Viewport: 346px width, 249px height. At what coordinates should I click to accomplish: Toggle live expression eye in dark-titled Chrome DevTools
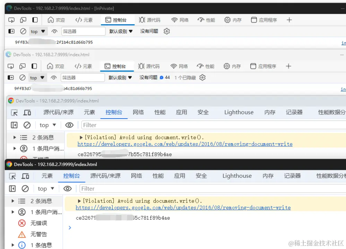click(68, 189)
